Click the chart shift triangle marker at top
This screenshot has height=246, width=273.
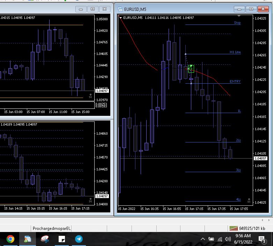239,16
